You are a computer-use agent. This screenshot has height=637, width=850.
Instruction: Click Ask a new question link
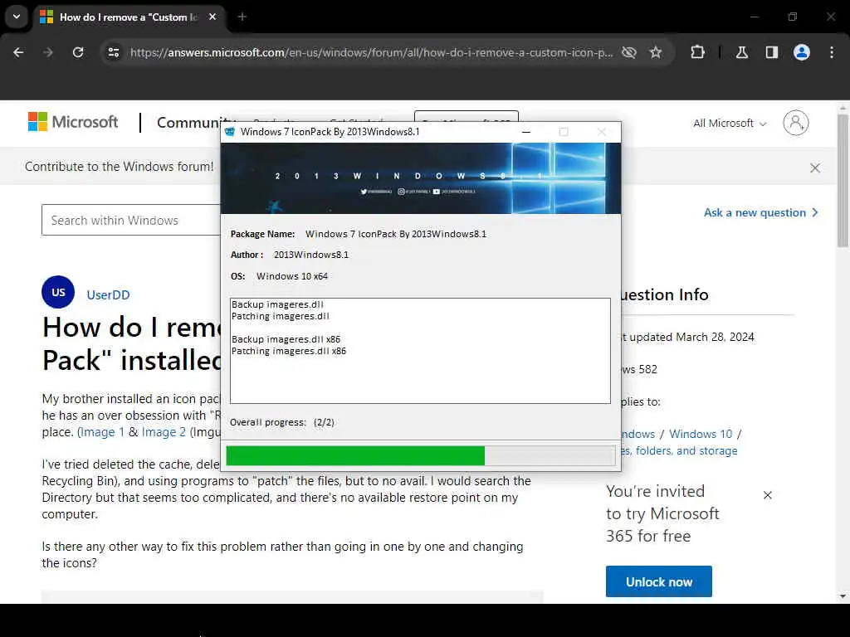tap(760, 213)
